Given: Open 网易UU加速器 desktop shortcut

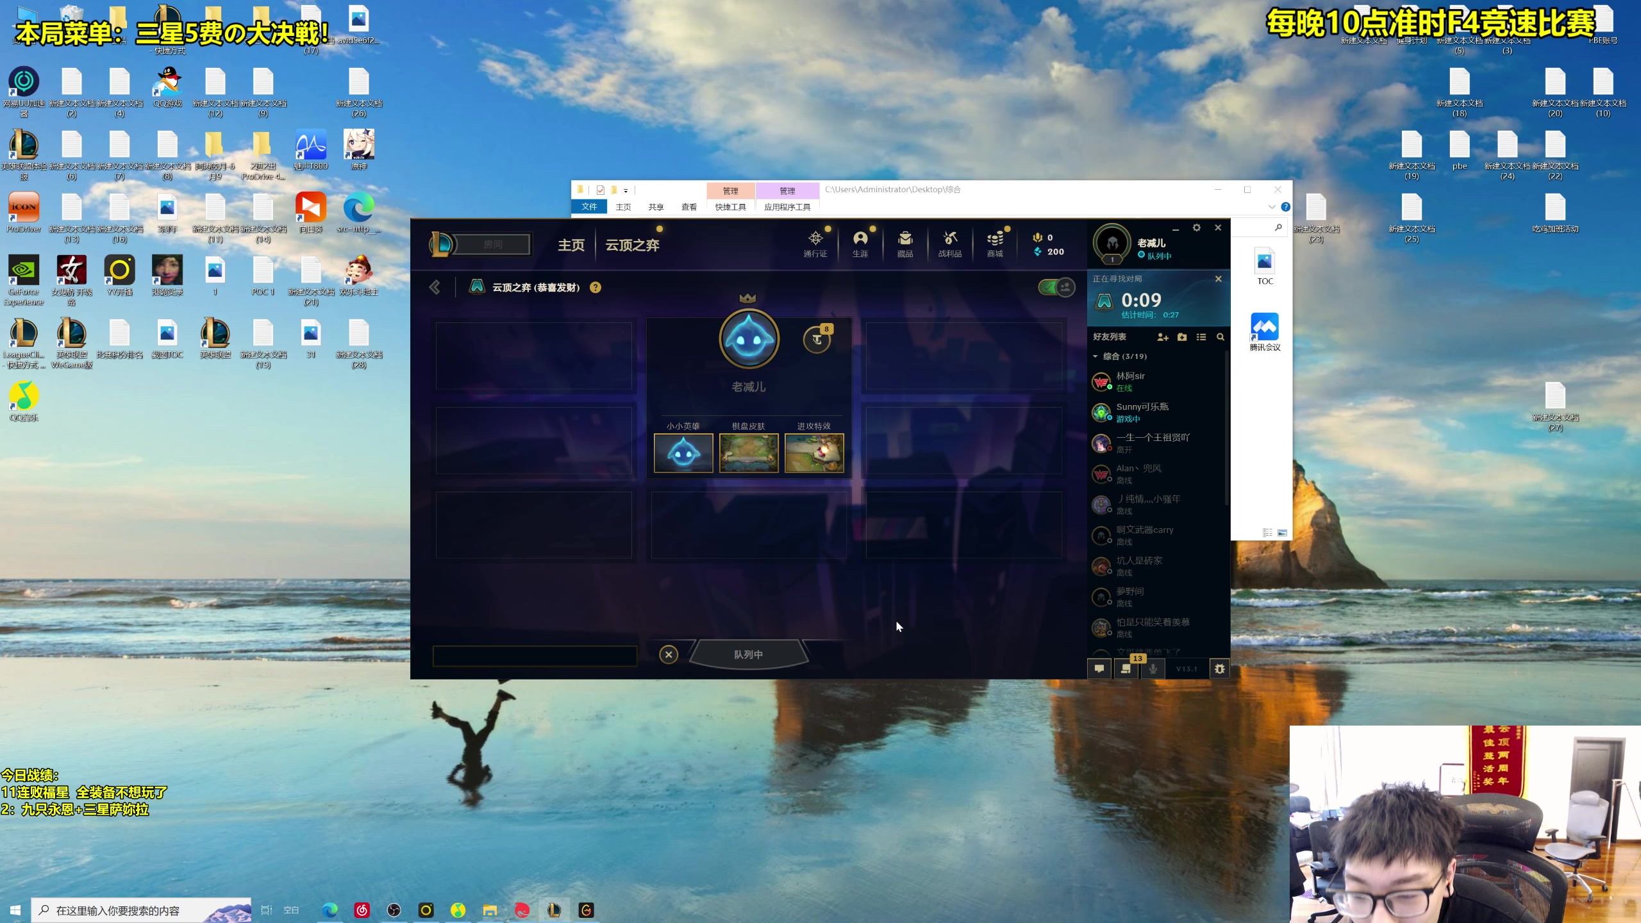Looking at the screenshot, I should tap(24, 92).
